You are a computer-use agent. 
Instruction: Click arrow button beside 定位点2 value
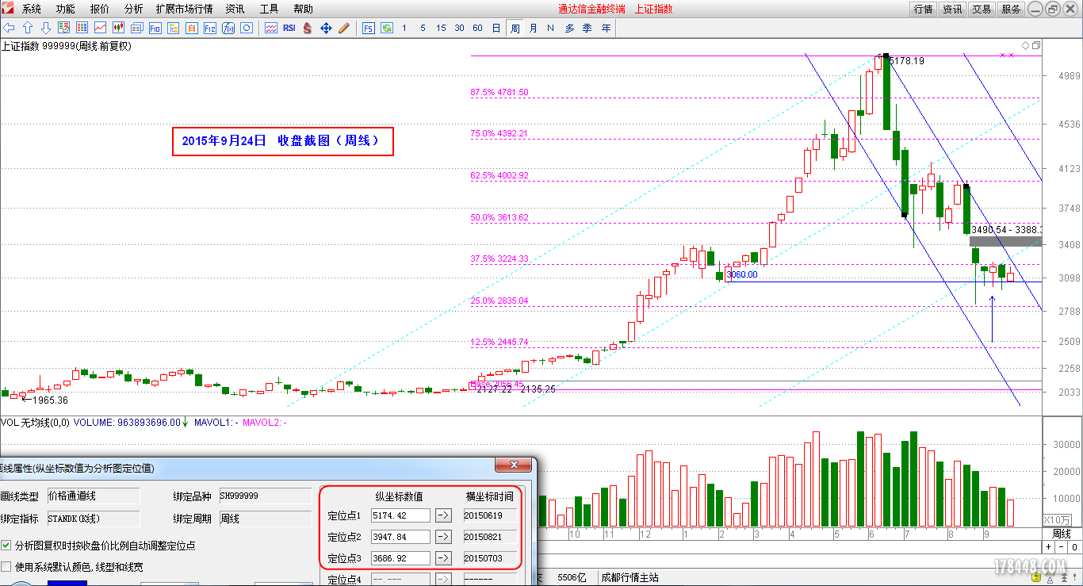[443, 537]
